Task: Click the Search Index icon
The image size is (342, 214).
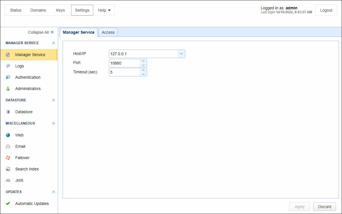Action: click(x=8, y=169)
